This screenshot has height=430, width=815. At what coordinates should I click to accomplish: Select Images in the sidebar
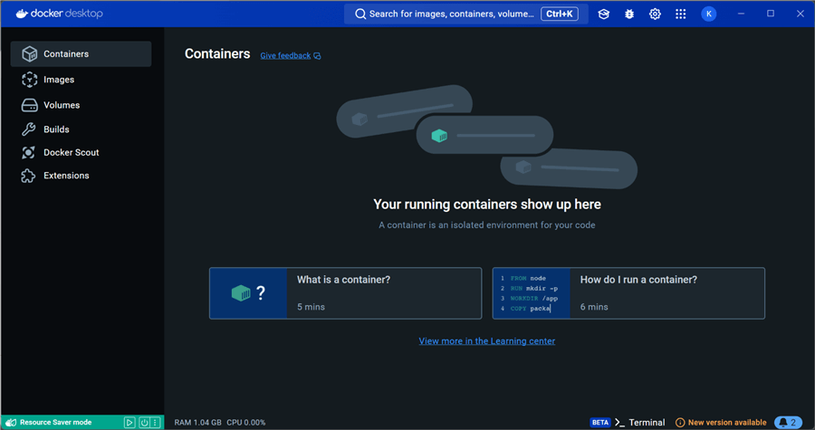click(x=59, y=80)
